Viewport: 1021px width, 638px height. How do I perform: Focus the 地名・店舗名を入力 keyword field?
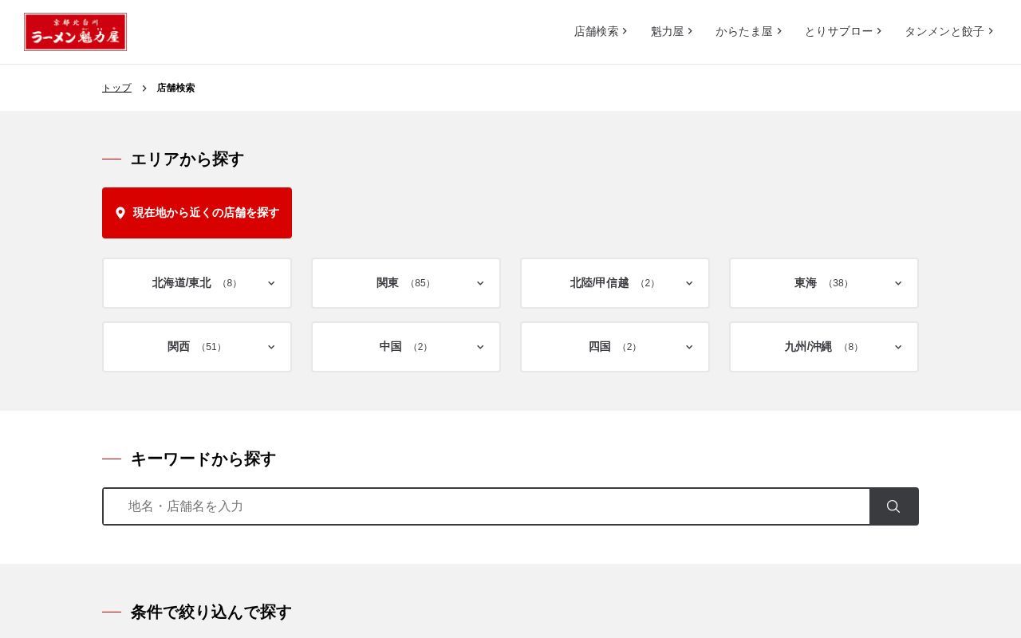(487, 506)
